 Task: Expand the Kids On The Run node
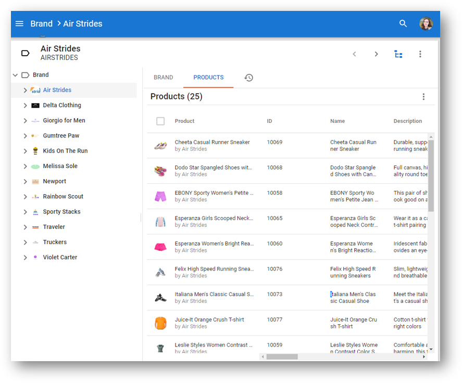(26, 151)
